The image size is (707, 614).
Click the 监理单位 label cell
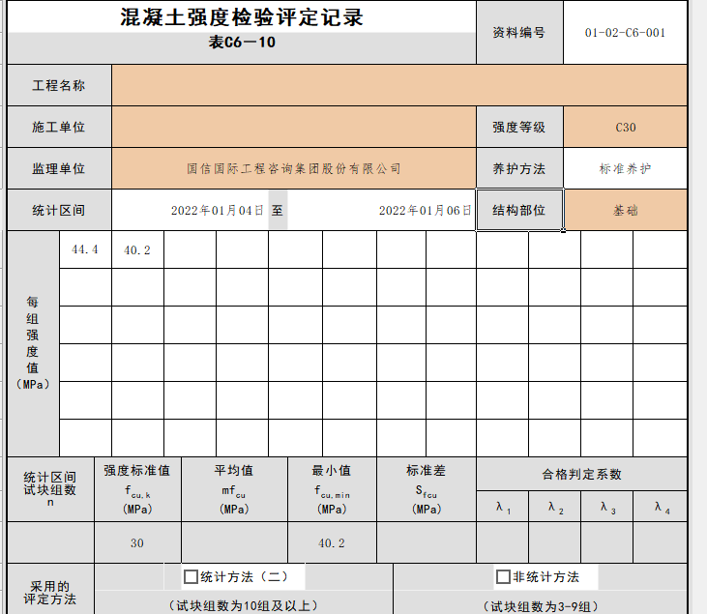tap(59, 168)
